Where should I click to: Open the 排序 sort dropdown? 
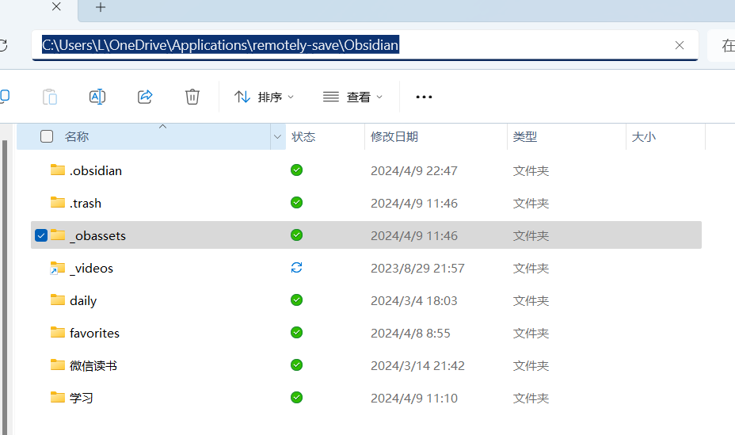point(265,97)
